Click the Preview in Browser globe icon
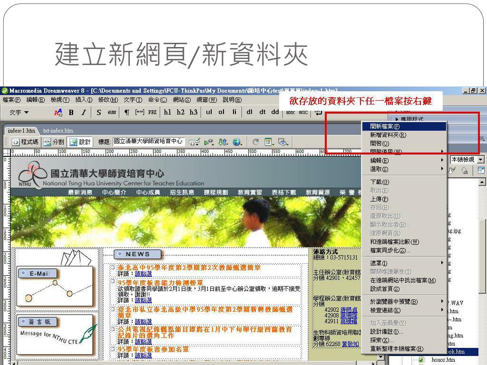This screenshot has width=487, height=365. pos(237,142)
